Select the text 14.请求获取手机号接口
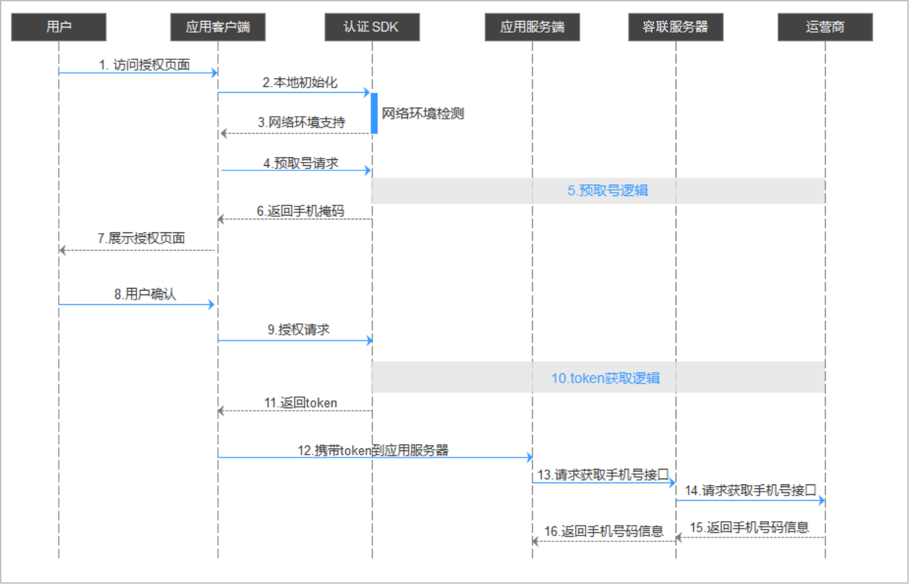 tap(751, 490)
